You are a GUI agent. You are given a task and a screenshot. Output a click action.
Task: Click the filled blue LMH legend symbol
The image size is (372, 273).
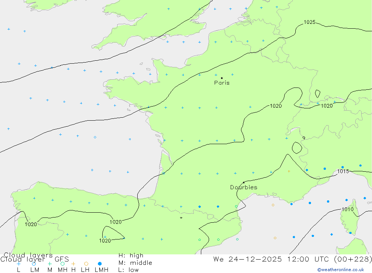coord(100,264)
